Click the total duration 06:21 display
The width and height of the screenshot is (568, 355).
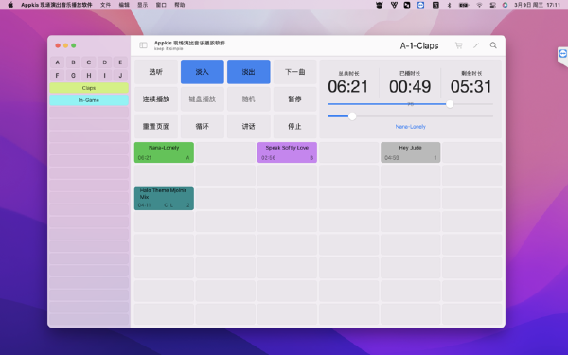click(x=348, y=86)
